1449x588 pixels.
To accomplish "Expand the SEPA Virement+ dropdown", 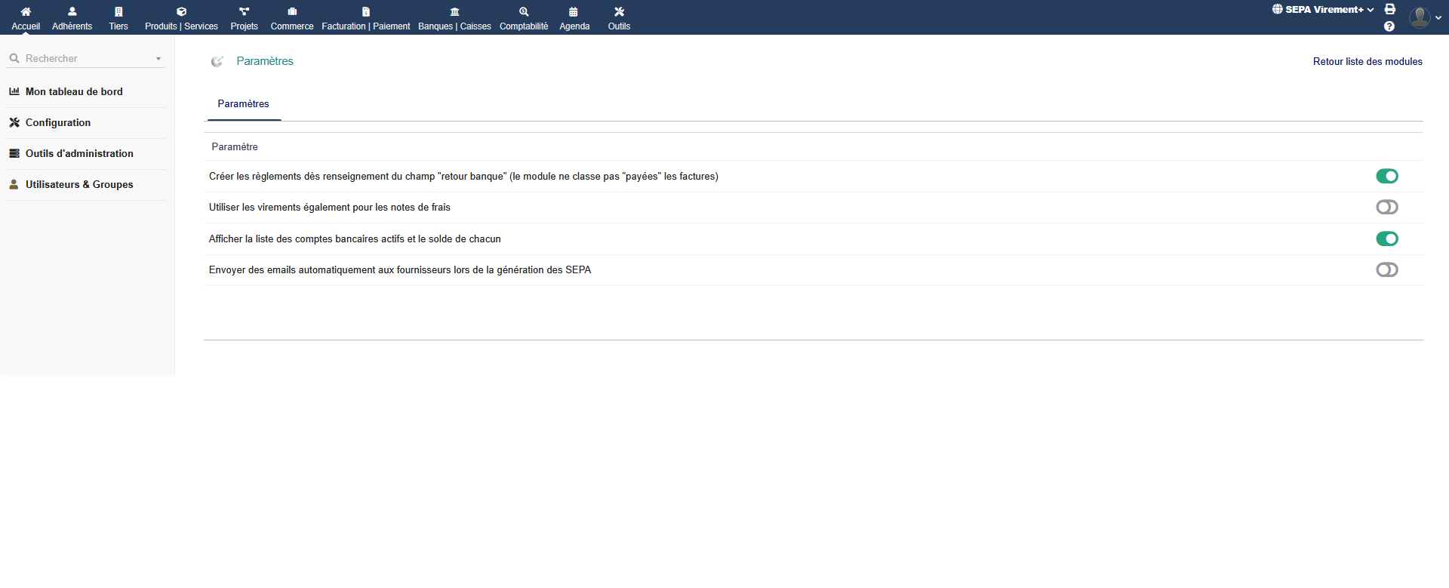I will [x=1323, y=10].
